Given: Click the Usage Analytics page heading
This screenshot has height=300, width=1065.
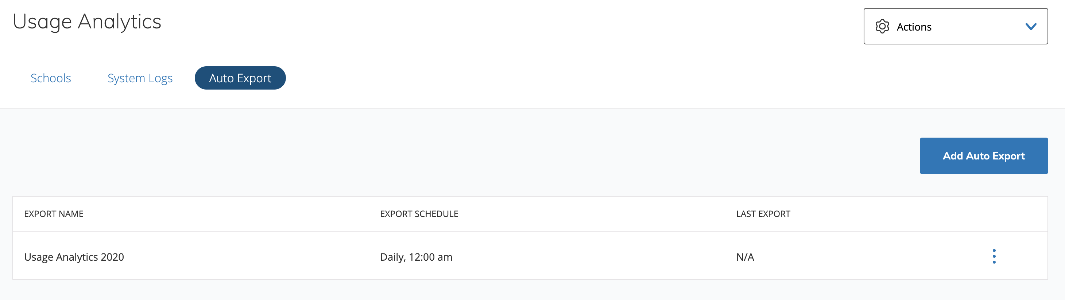Looking at the screenshot, I should (x=87, y=21).
